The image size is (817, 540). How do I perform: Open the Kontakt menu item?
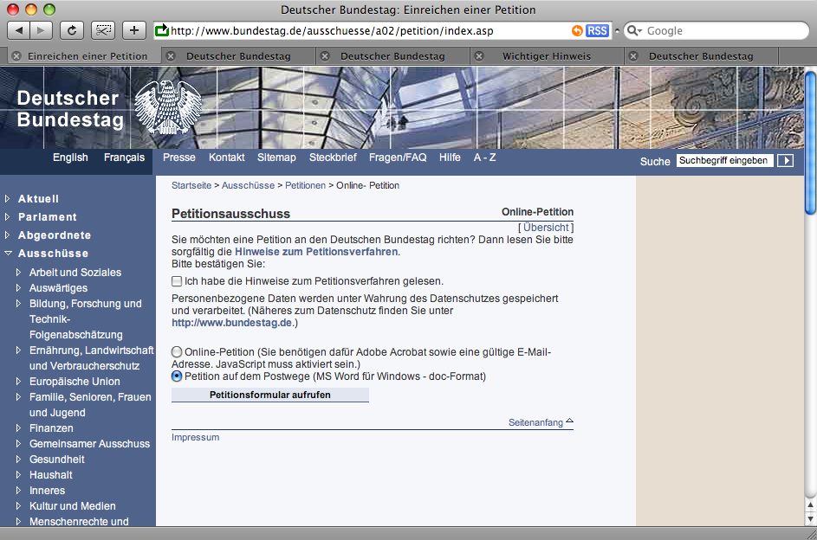[227, 157]
